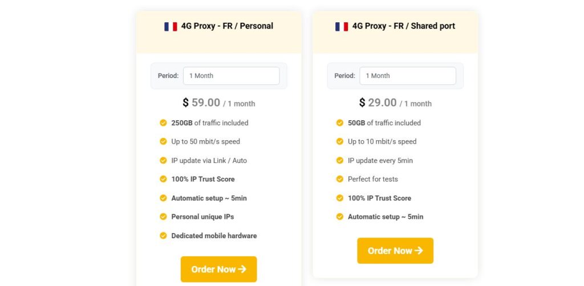Viewport: 584px width, 286px height.
Task: Click checkmark icon next to Dedicated mobile hardware
Action: pos(163,235)
